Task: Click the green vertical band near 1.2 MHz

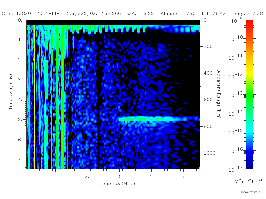Action: 63,97
